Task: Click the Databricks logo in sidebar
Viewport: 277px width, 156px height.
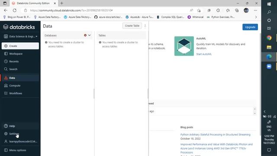Action: (x=19, y=27)
